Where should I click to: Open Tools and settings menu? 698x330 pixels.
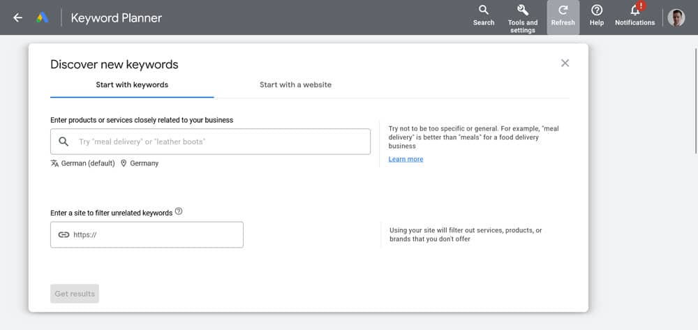[522, 17]
